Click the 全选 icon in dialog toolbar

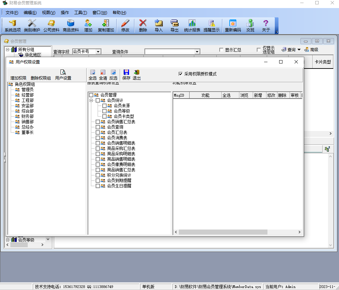tap(93, 72)
